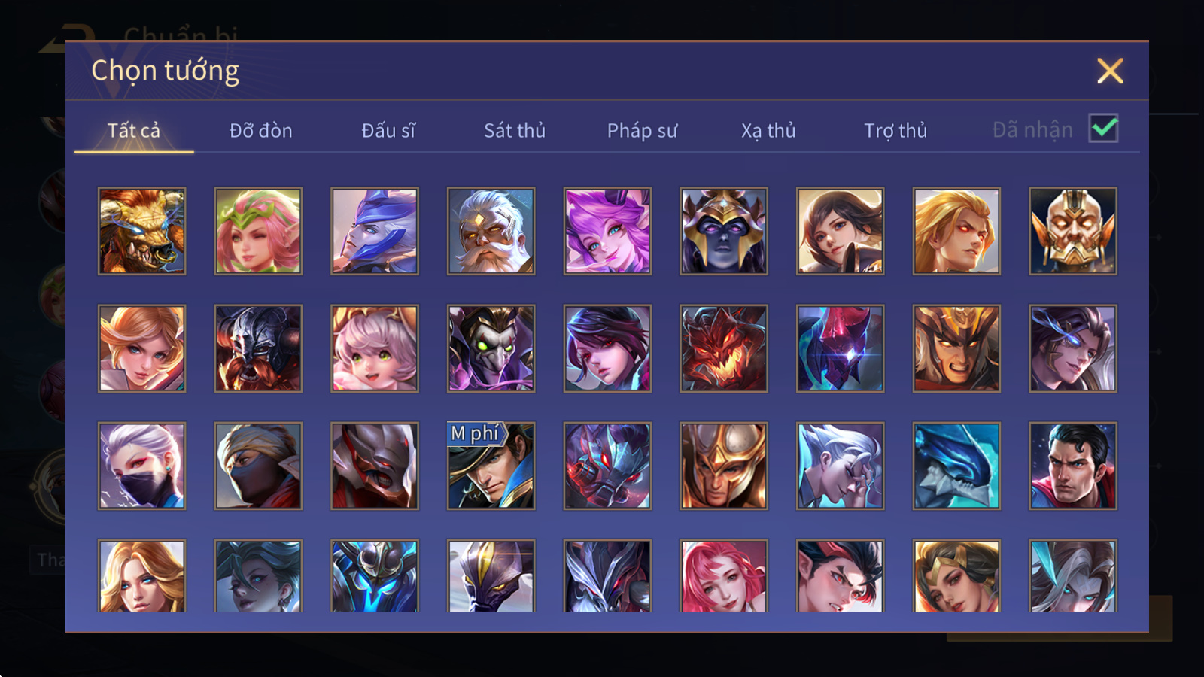The image size is (1204, 677).
Task: Select the Trợ thủ tab
Action: (895, 131)
